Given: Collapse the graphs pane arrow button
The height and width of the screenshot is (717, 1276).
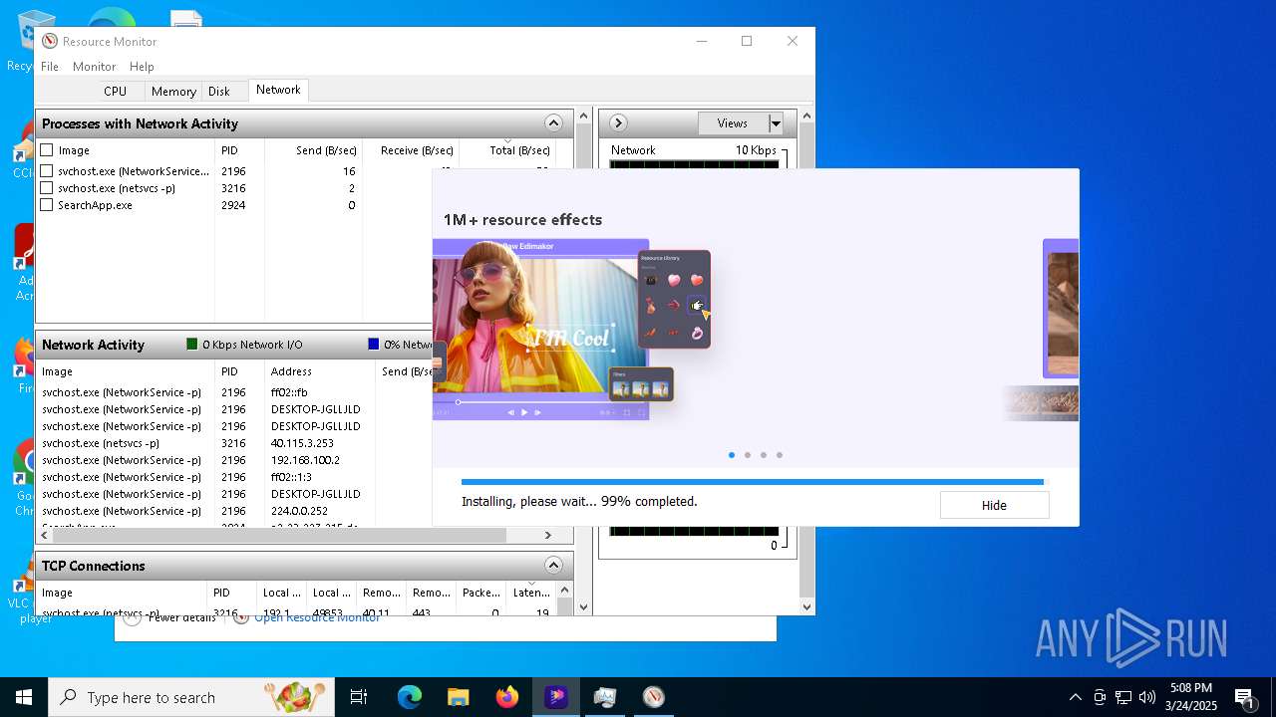Looking at the screenshot, I should point(618,123).
